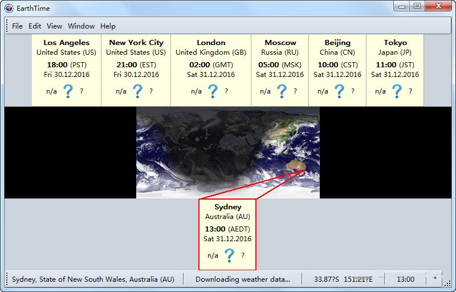Click Tokyo n/a temperature value
456x292 pixels.
(x=380, y=91)
